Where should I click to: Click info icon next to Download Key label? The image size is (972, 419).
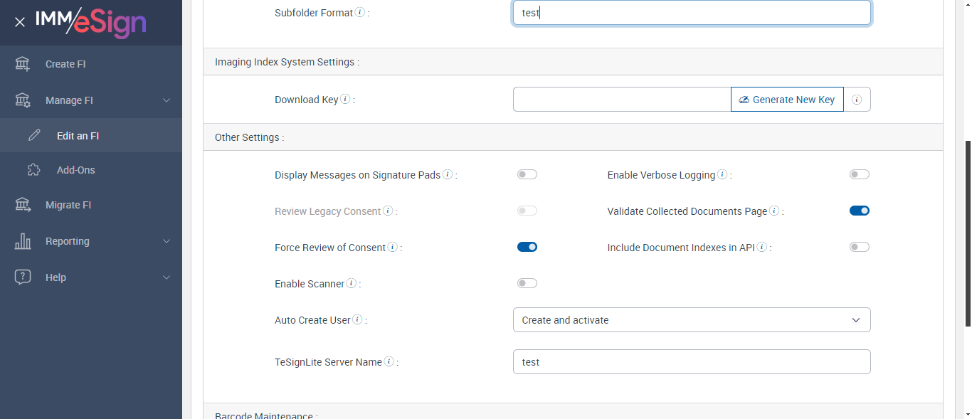click(x=345, y=99)
